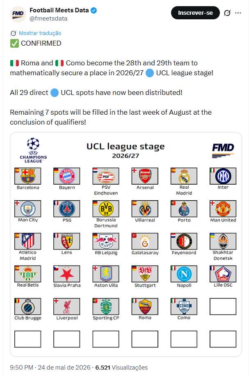Open the @fmeetsdata handle link
Screen dimensions: 249x377
coord(48,19)
